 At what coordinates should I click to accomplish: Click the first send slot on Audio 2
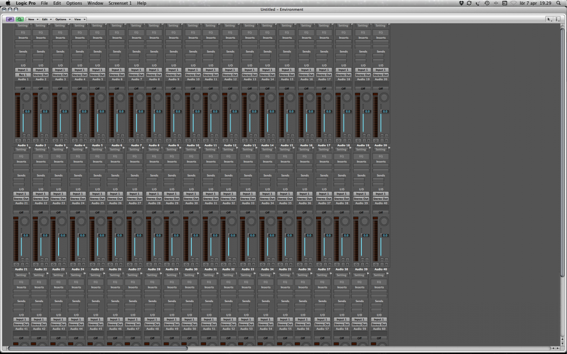coord(39,56)
